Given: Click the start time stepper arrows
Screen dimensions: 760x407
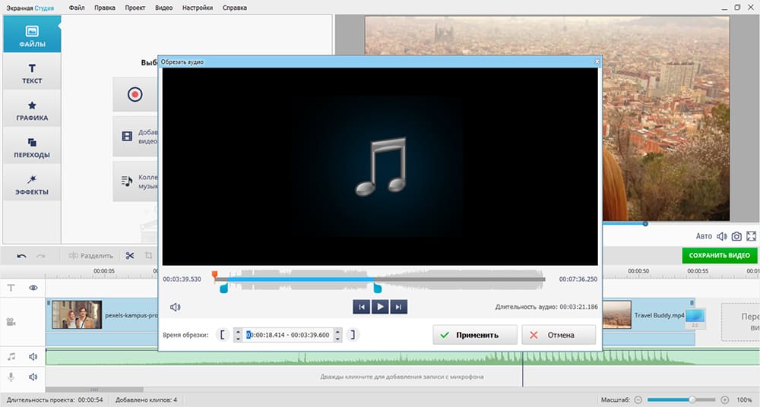Looking at the screenshot, I should click(x=238, y=335).
